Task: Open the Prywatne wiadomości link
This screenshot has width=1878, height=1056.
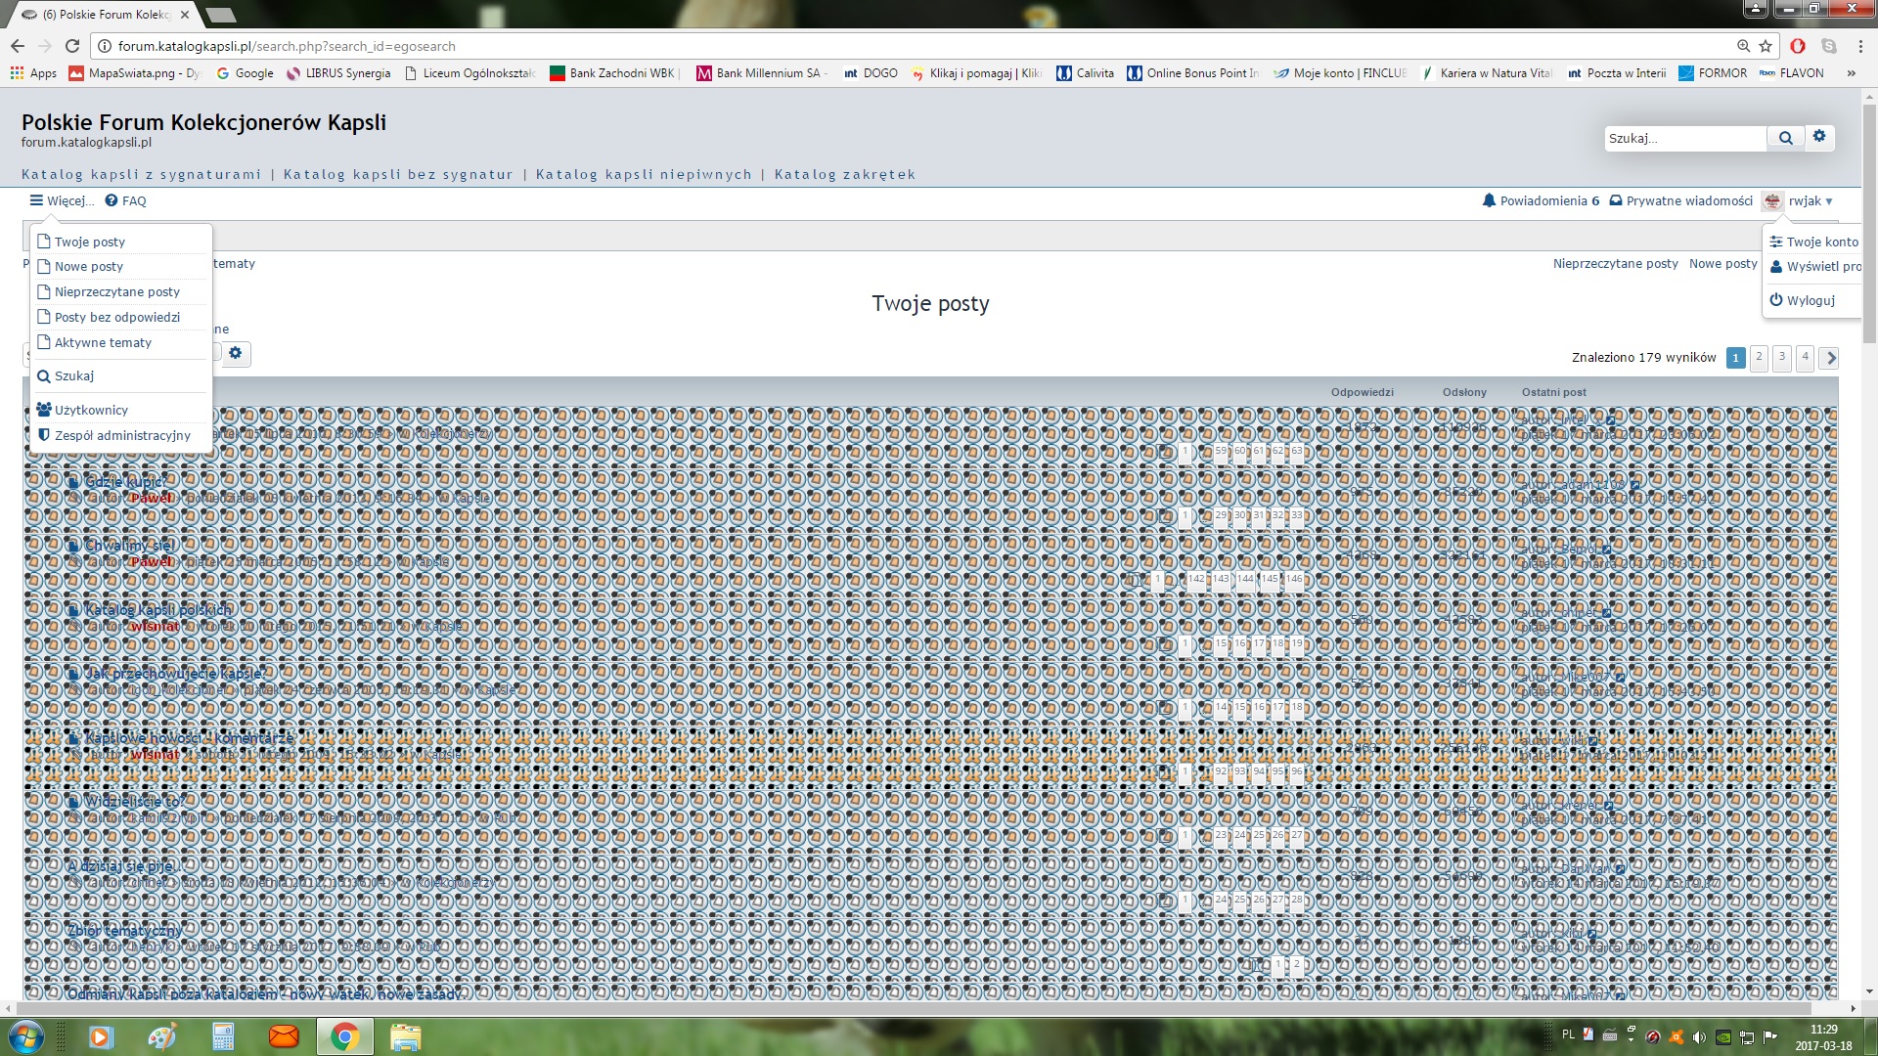Action: coord(1688,200)
